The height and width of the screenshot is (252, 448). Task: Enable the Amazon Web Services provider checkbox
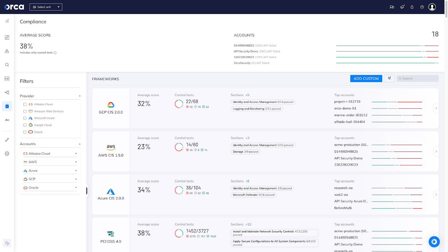pos(25,111)
